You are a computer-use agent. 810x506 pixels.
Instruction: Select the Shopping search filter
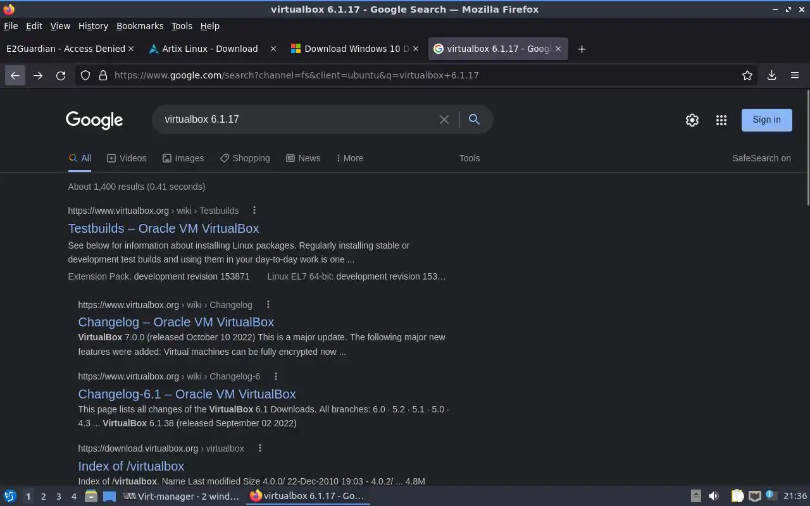(245, 158)
